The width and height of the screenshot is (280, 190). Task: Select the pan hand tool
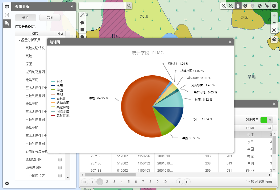pos(238,6)
